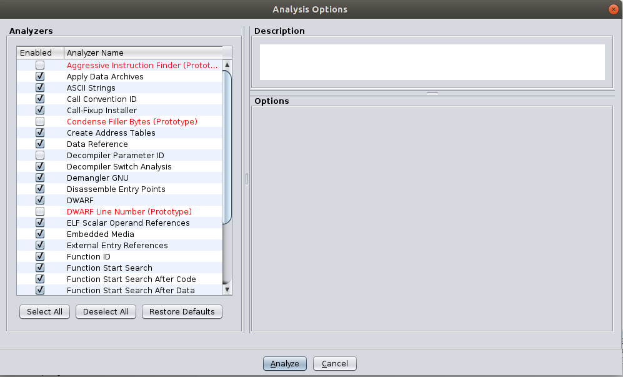Uncheck Create Address Tables analyzer
The height and width of the screenshot is (377, 623).
click(x=40, y=133)
